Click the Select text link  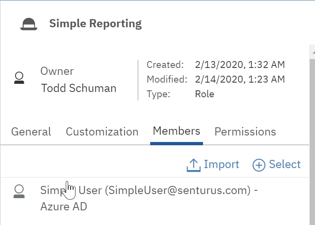[285, 164]
